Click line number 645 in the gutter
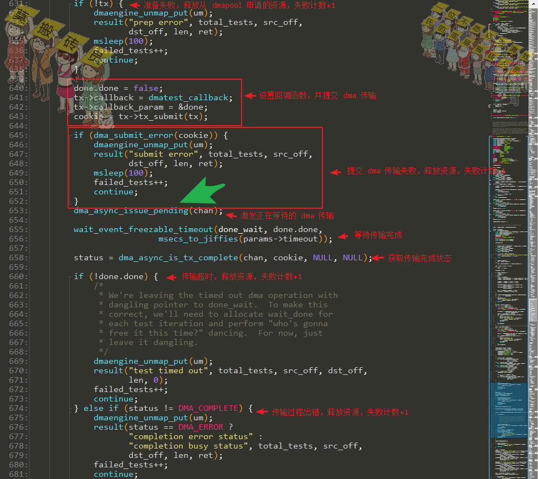The width and height of the screenshot is (538, 479). [18, 136]
